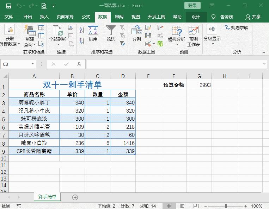Click the 共享 share button
Screen dimensions: 269x209
coord(253,17)
